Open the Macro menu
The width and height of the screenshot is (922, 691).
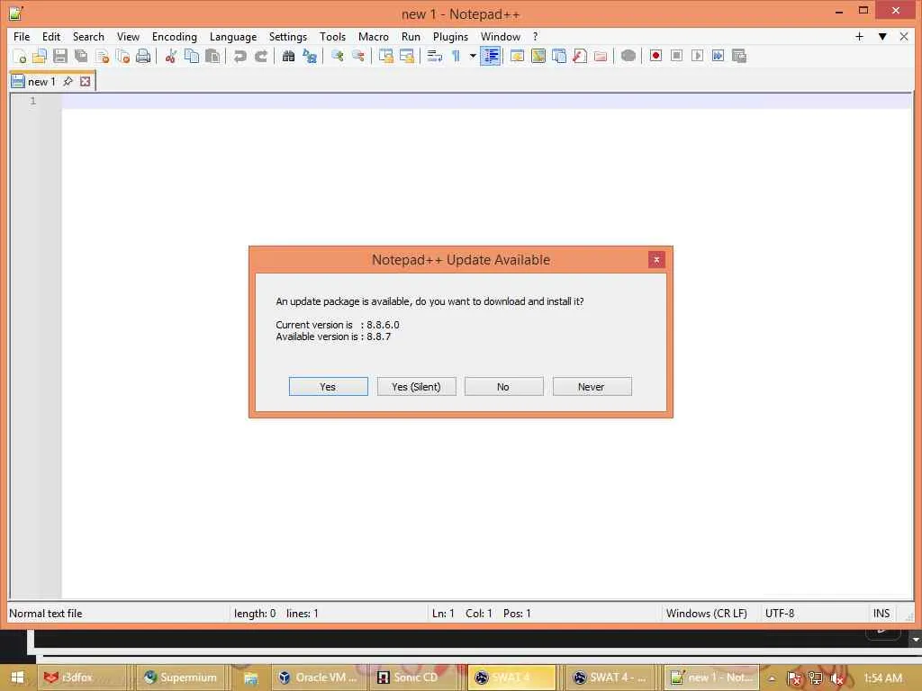coord(374,36)
